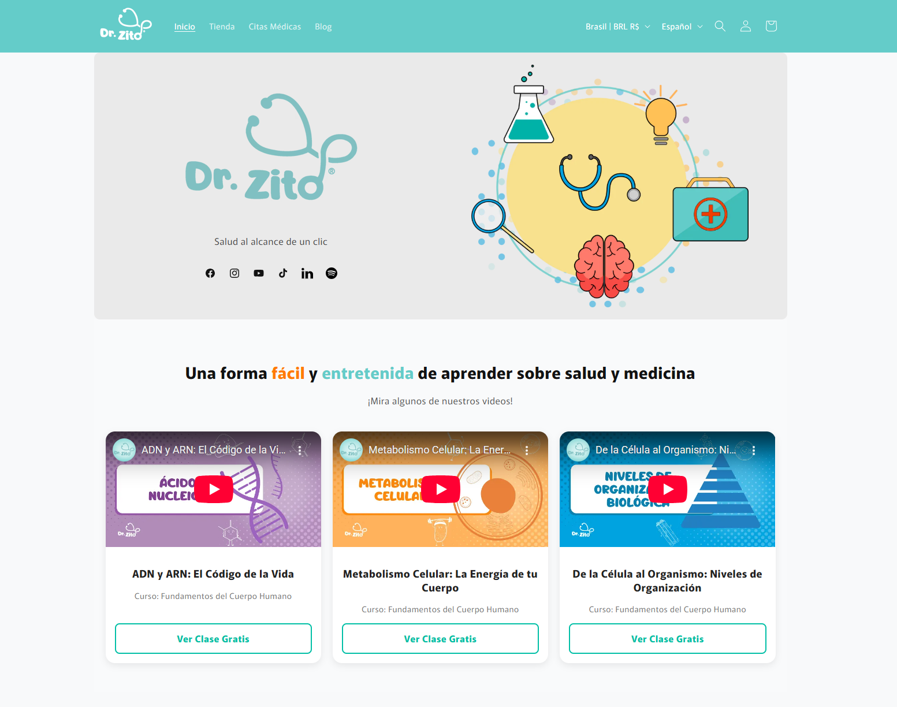Open the LinkedIn social icon

coord(307,273)
